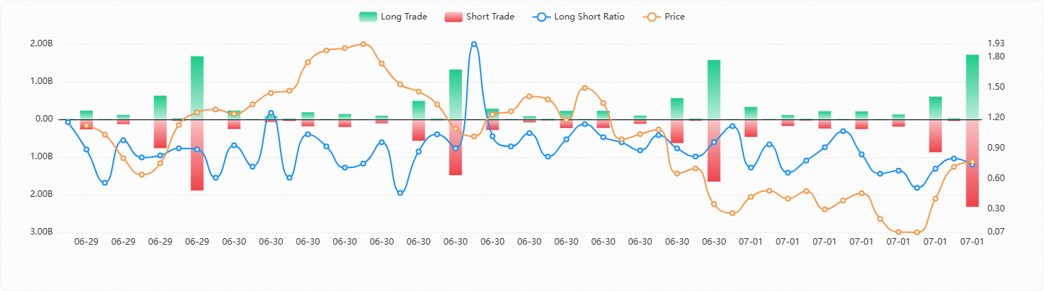Click the 3.00B bottom left axis label
The width and height of the screenshot is (1044, 291).
(41, 232)
